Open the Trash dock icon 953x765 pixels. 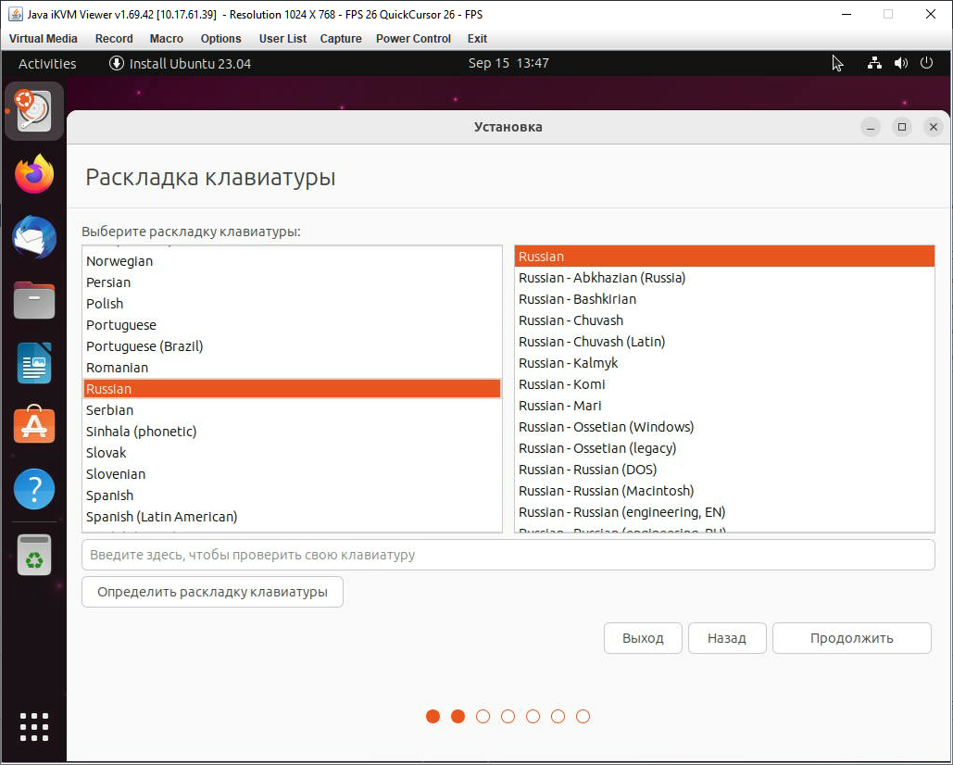pos(34,555)
